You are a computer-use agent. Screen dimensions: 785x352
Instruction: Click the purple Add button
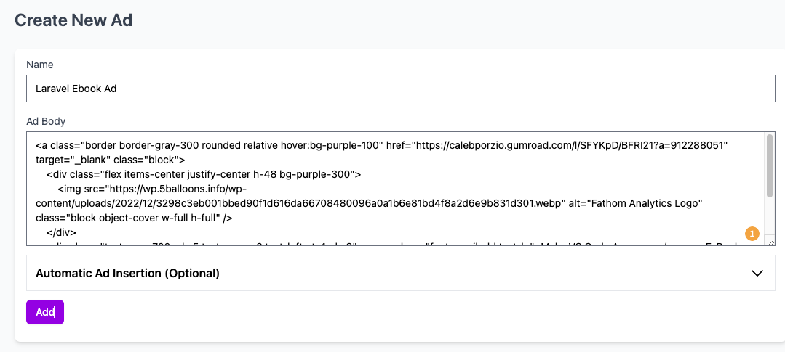tap(45, 312)
